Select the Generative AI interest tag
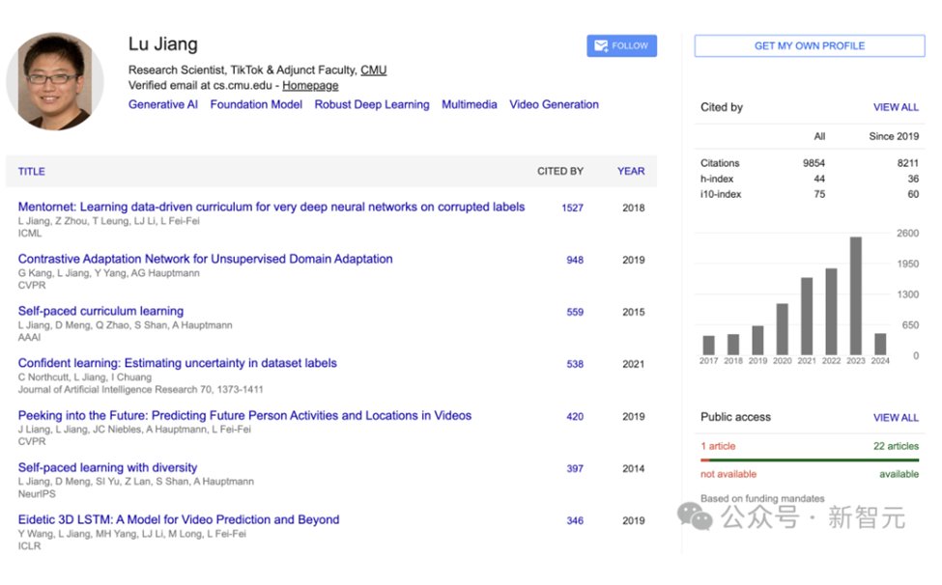This screenshot has width=942, height=585. tap(163, 104)
